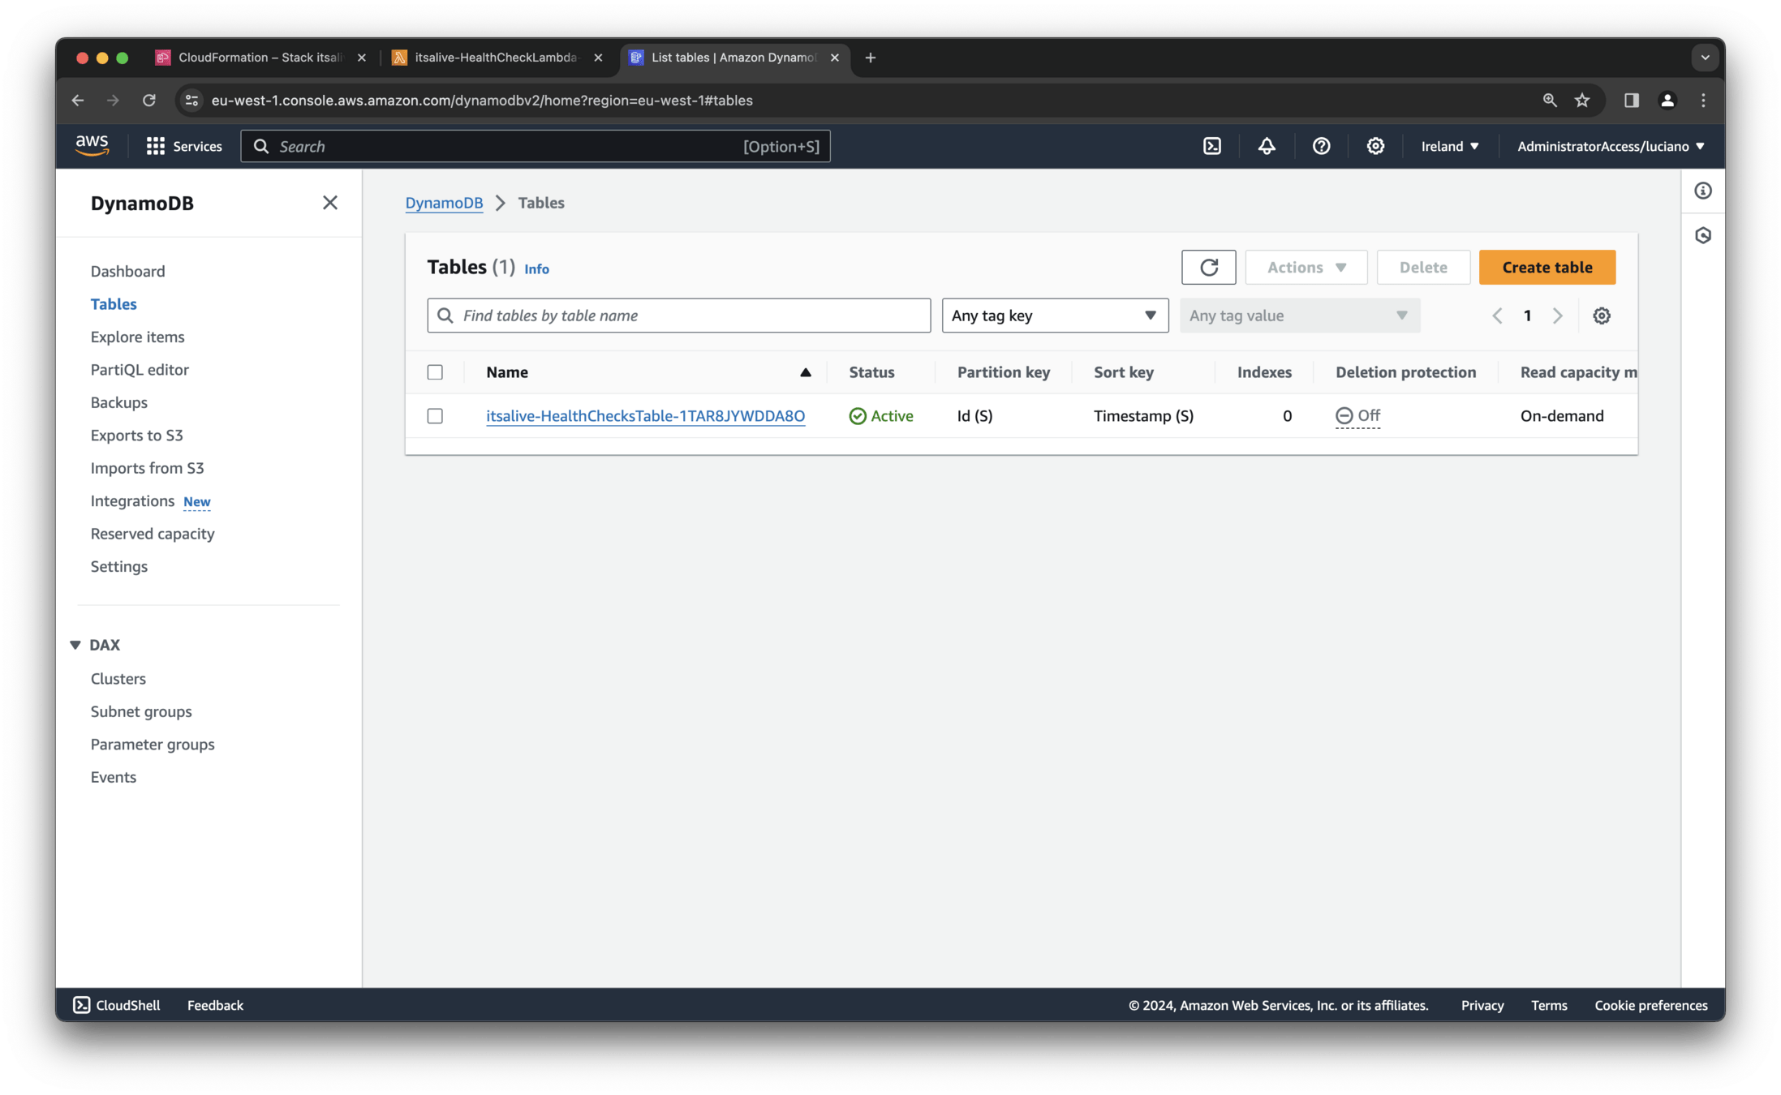Open the AWS help question mark icon

(x=1321, y=146)
